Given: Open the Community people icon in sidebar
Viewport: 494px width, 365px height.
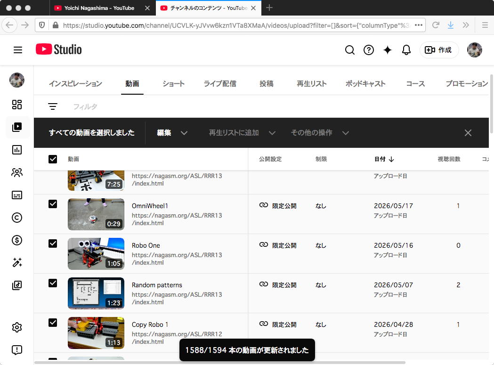Looking at the screenshot, I should click(x=16, y=172).
